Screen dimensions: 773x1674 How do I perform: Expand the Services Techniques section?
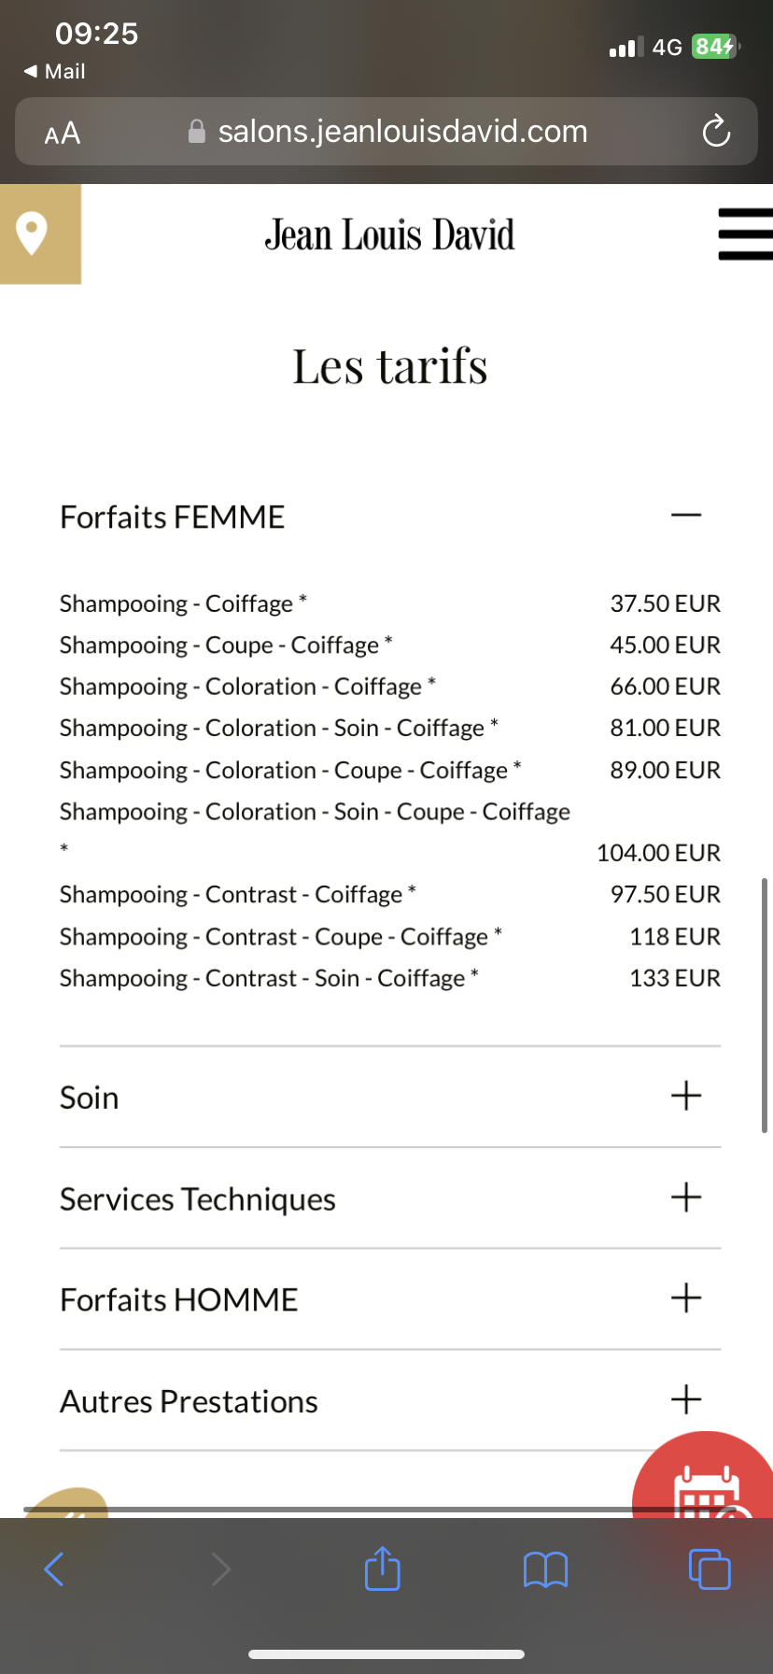[x=686, y=1197]
